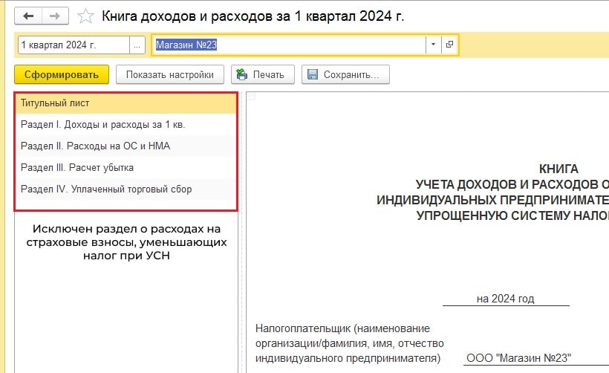609x373 pixels.
Task: Select Раздел III. Расчет убытка
Action: 125,168
